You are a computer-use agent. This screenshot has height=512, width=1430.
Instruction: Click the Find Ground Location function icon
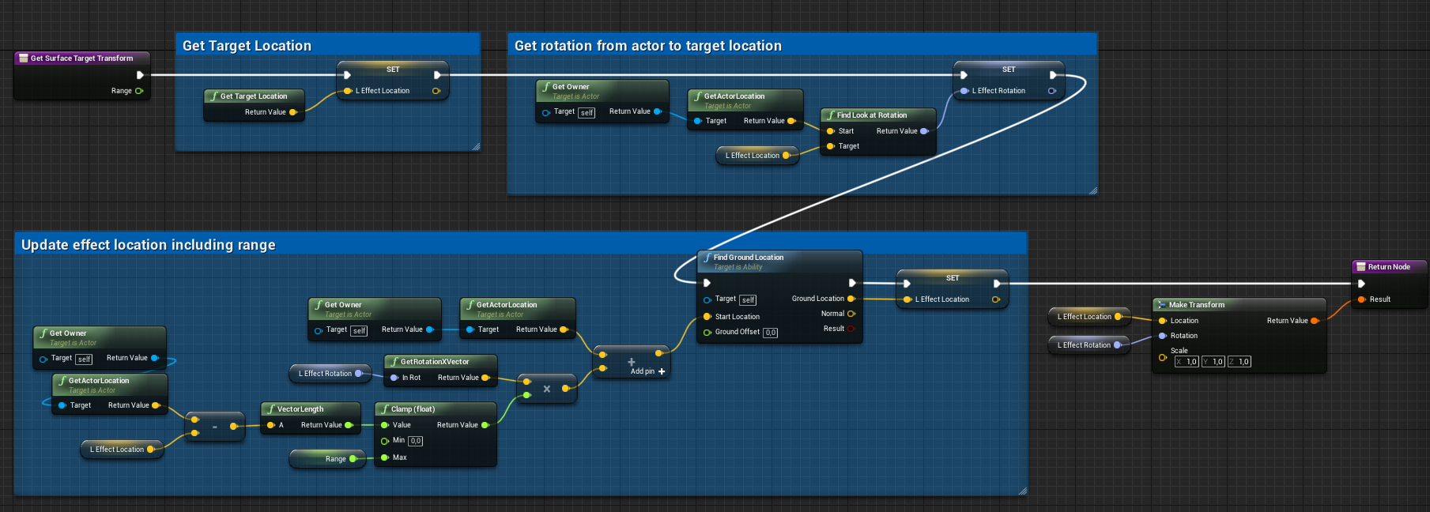tap(707, 258)
